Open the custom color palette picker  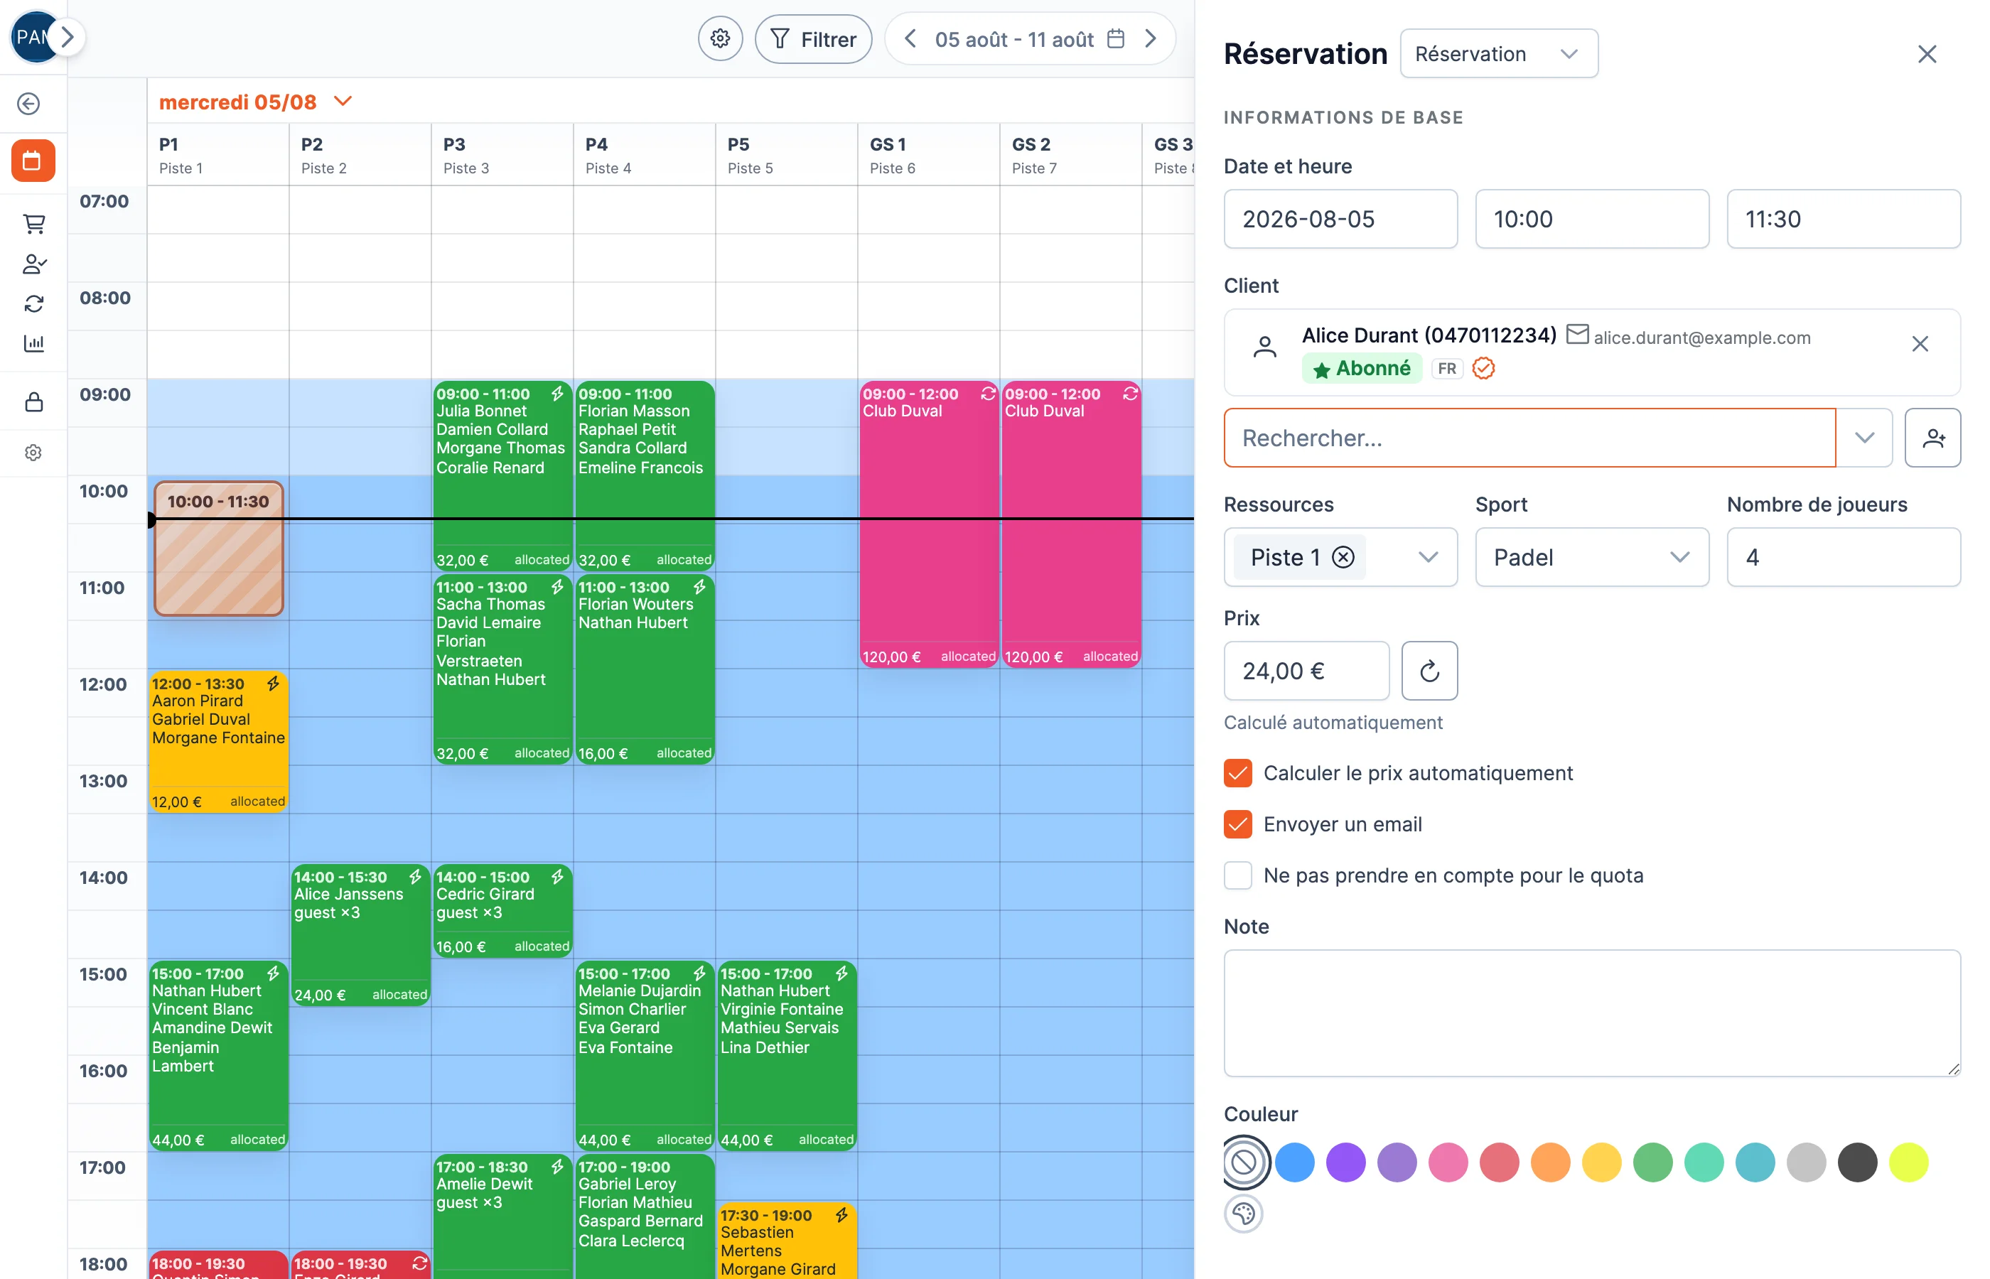click(x=1243, y=1214)
